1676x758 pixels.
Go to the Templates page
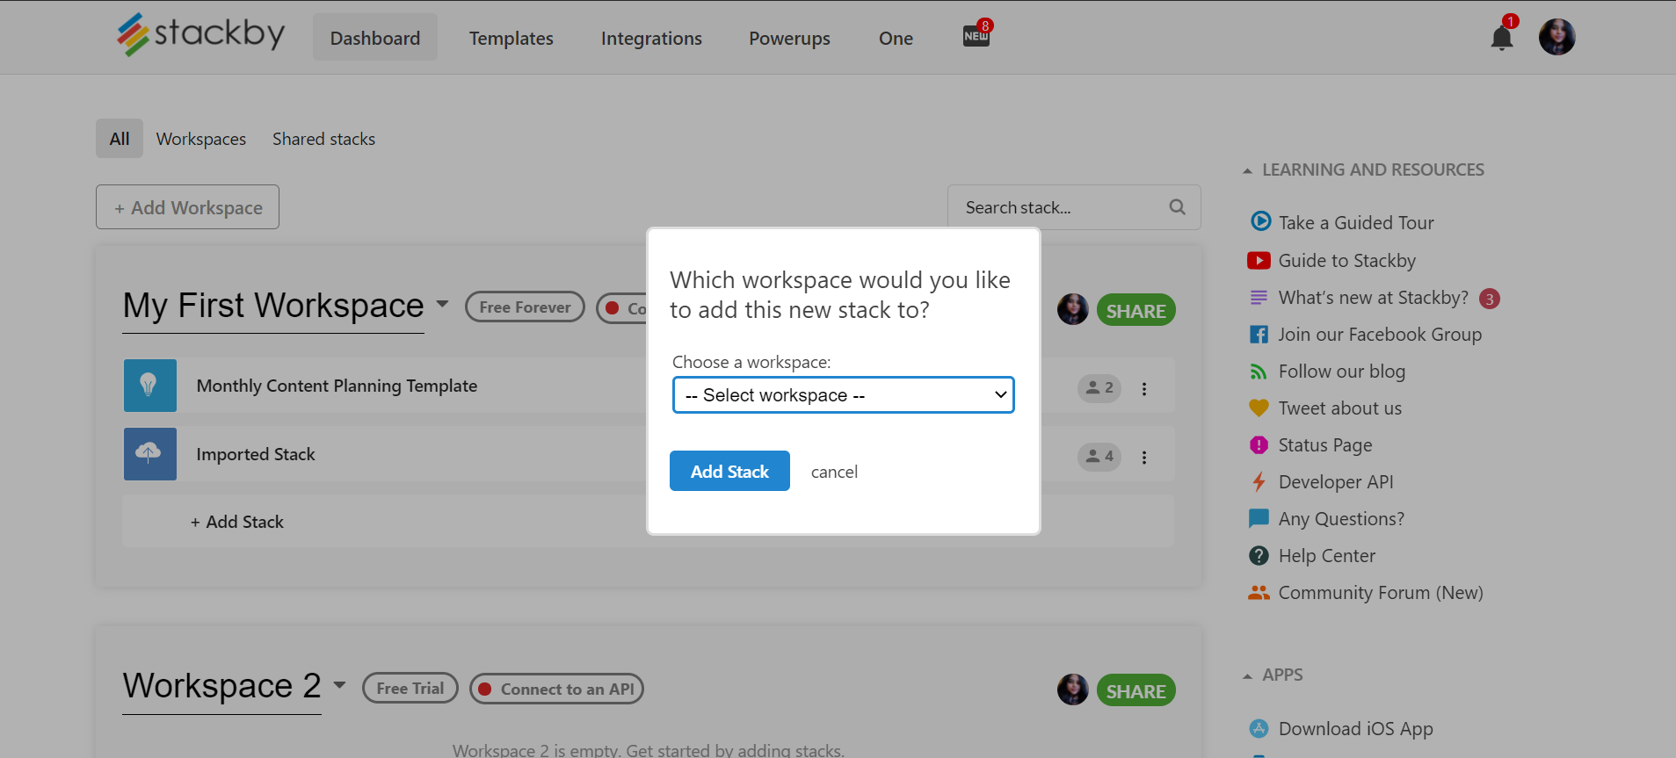pos(511,38)
